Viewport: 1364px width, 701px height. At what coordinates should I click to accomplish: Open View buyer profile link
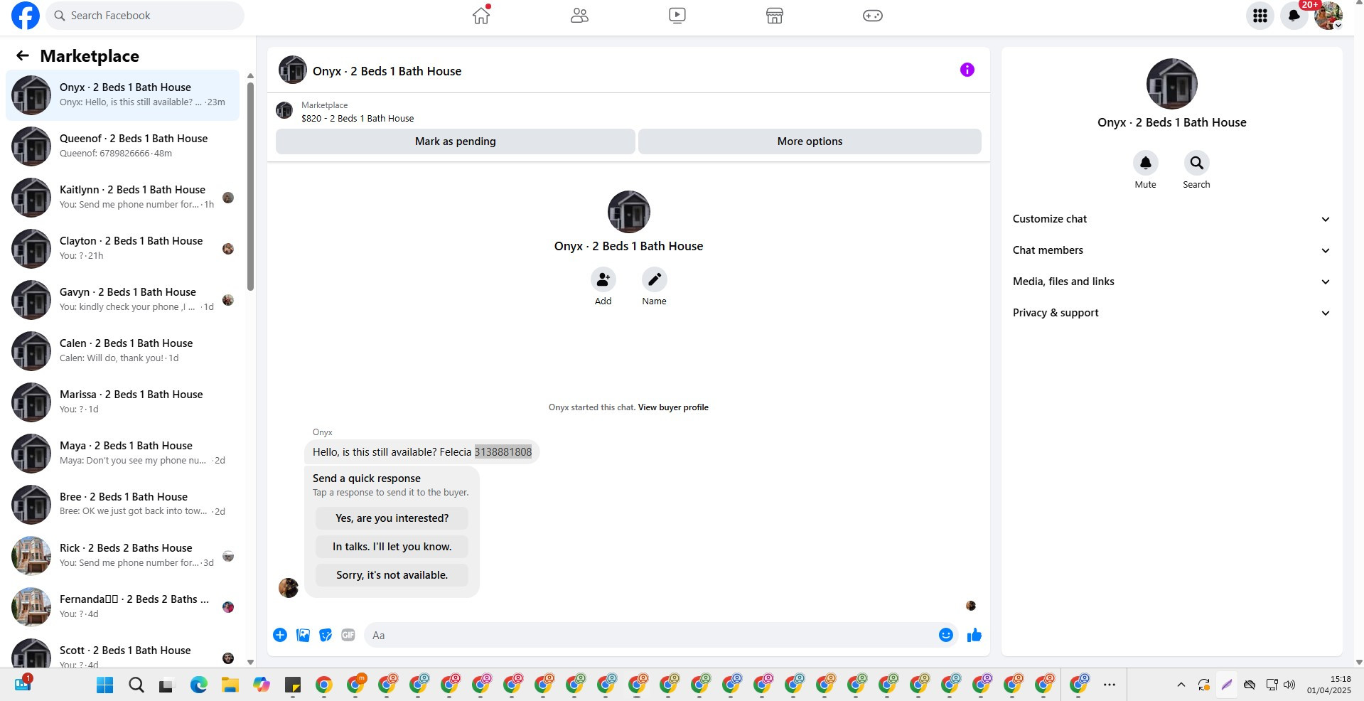pos(673,407)
